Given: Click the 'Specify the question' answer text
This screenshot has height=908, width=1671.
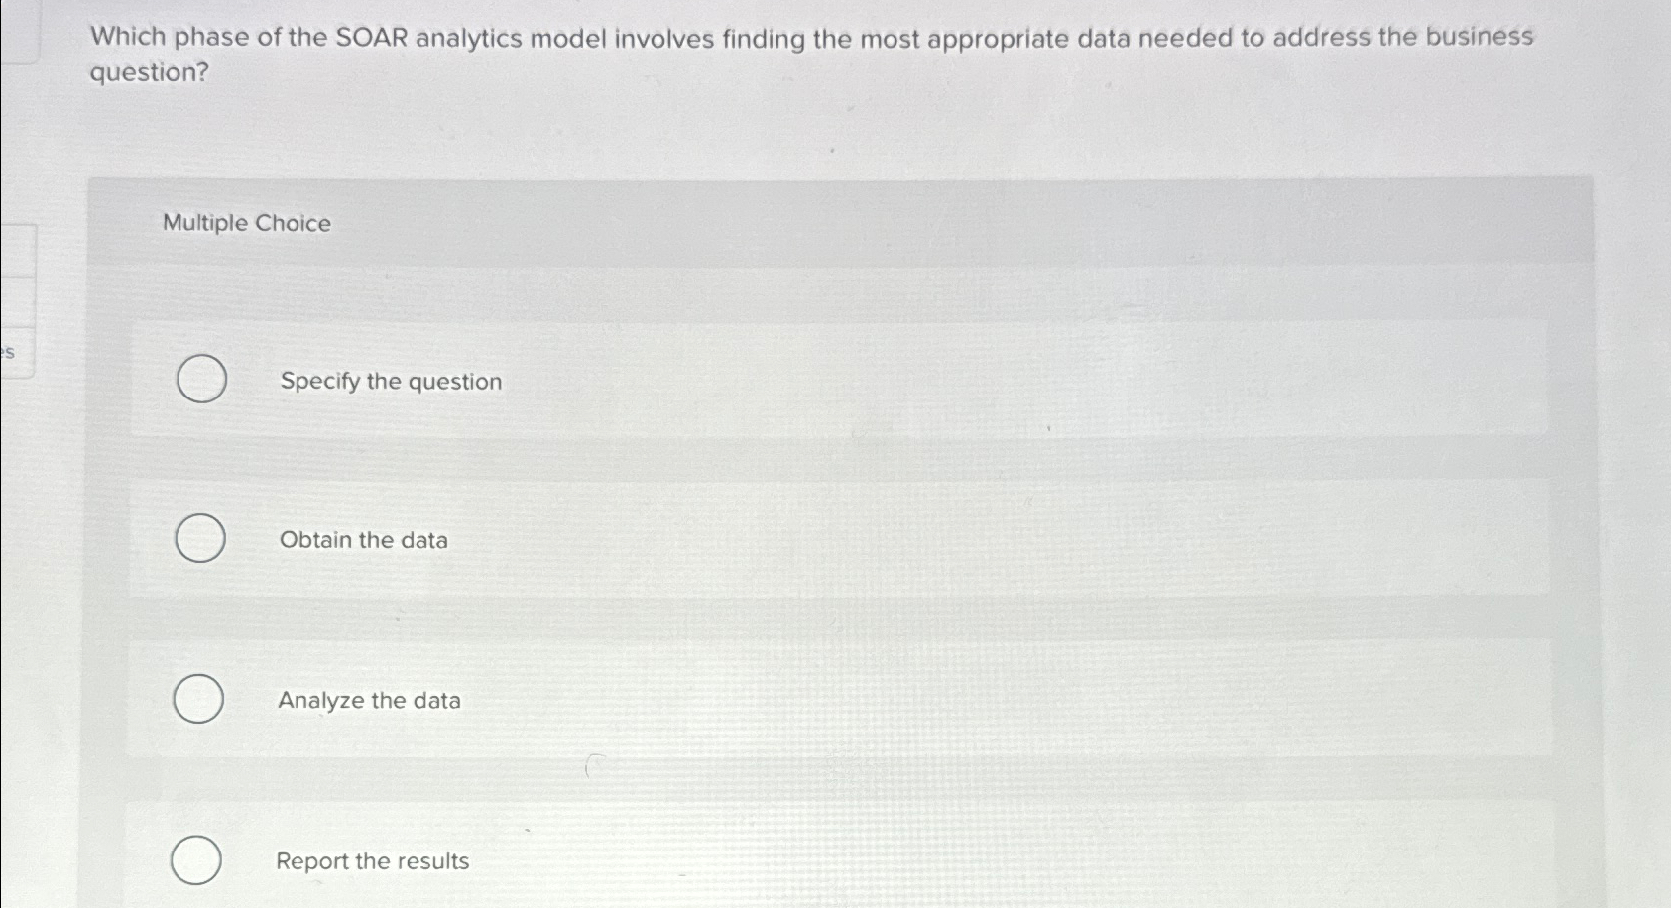Looking at the screenshot, I should (390, 382).
